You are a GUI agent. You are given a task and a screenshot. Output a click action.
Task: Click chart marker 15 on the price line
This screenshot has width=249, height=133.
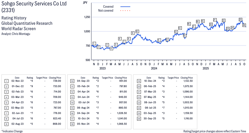click(185, 36)
